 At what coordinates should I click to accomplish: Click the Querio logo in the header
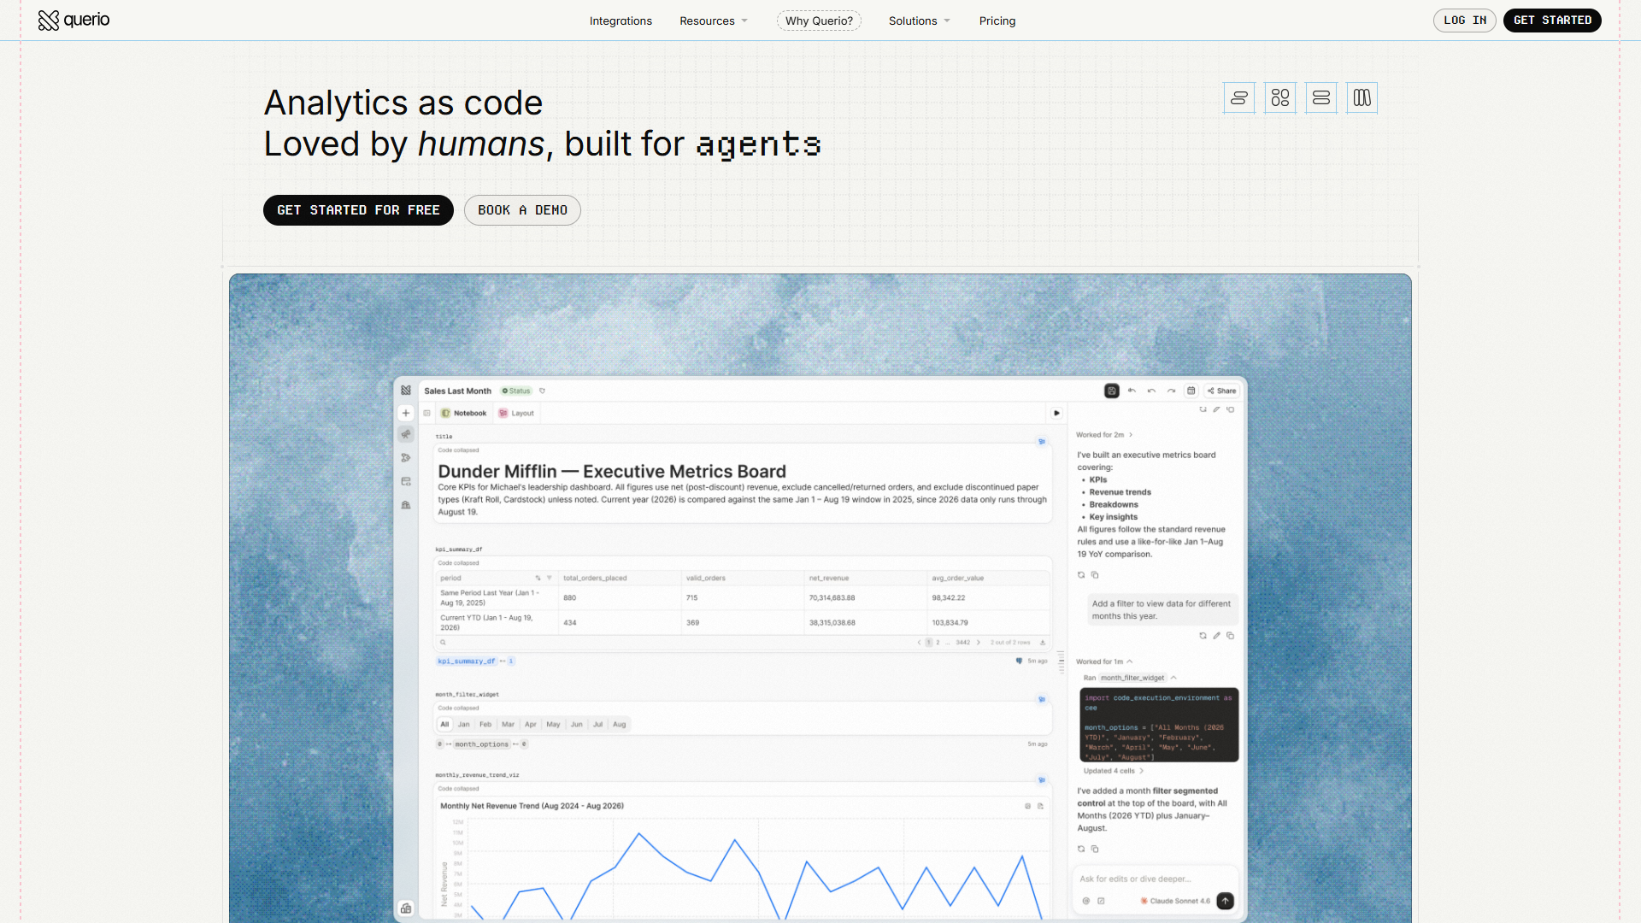click(74, 20)
